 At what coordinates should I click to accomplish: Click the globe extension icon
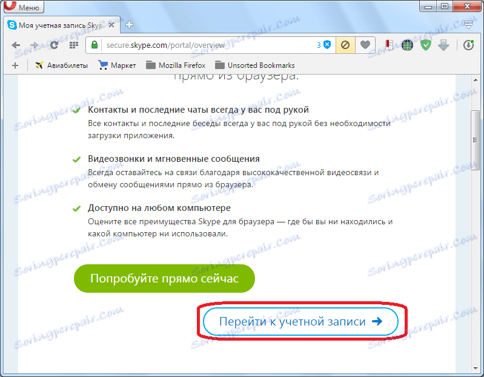pos(407,45)
